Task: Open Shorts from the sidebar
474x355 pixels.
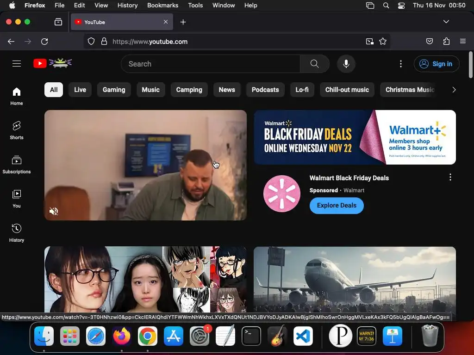Action: click(17, 130)
